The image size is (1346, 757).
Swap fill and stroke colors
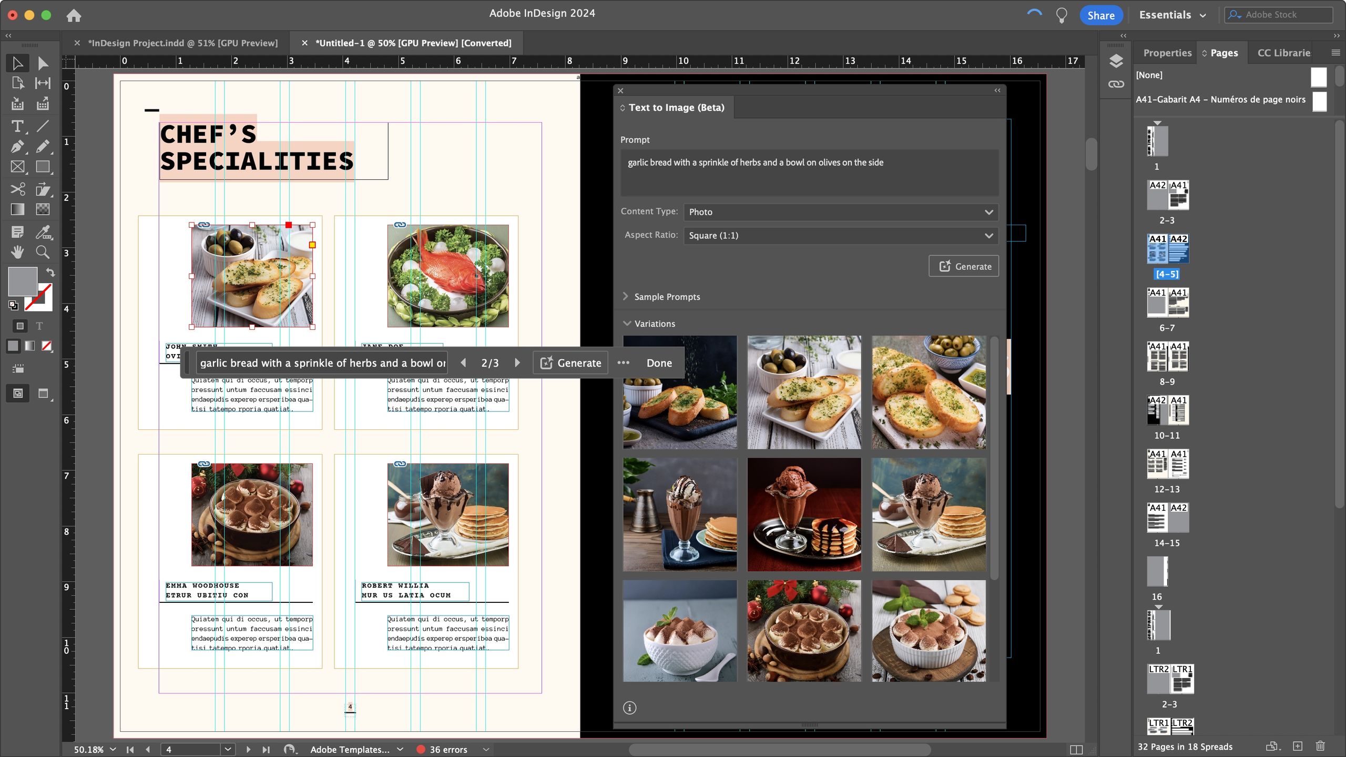(x=50, y=272)
